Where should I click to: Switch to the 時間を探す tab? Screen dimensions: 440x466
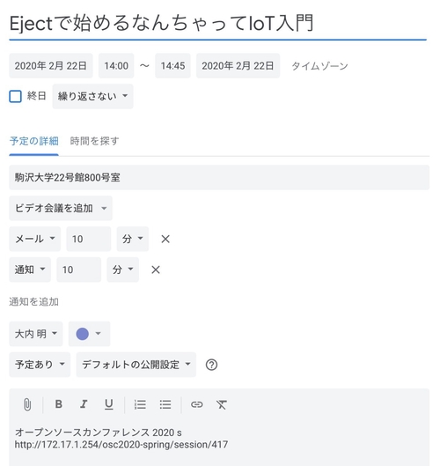(95, 141)
